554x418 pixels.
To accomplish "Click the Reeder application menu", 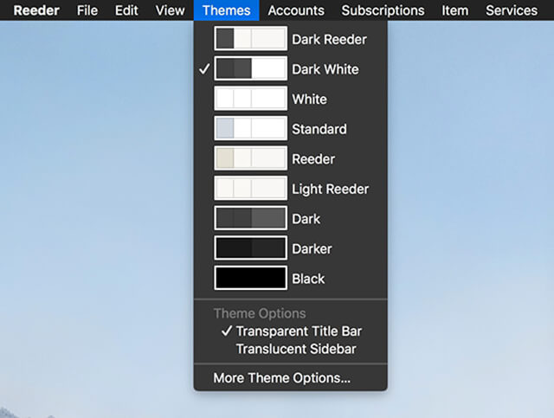I will tap(36, 10).
